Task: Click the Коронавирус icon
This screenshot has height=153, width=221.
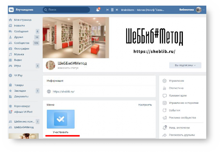Action: (x=10, y=106)
